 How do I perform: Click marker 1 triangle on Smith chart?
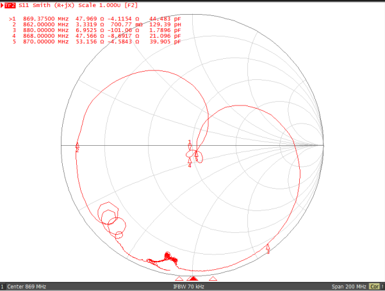coord(190,146)
